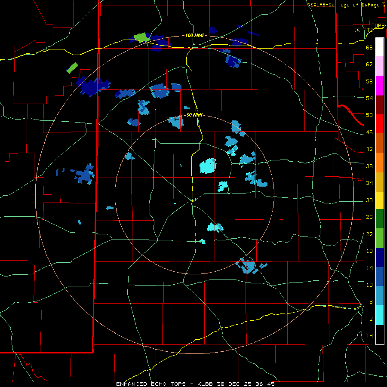The image size is (387, 387).
Task: Click the yellow legend swatch
Action: (x=380, y=200)
